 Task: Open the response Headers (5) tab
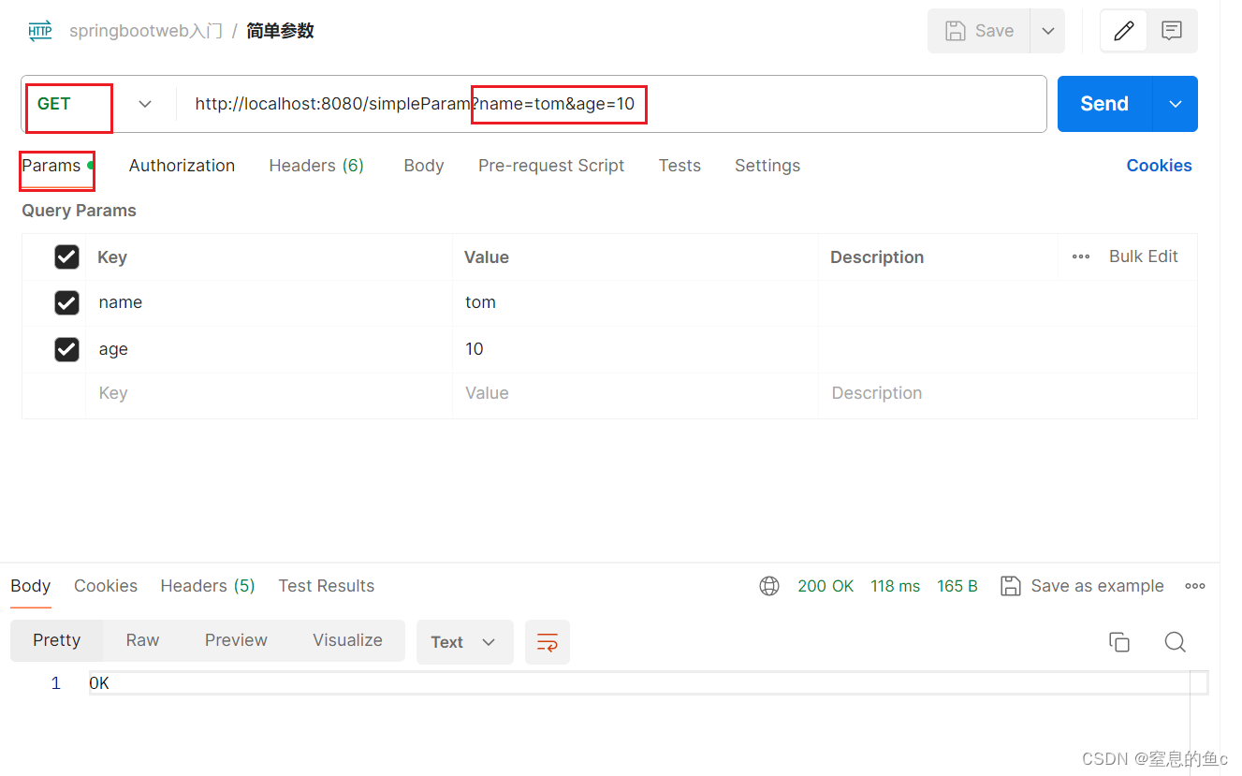208,586
